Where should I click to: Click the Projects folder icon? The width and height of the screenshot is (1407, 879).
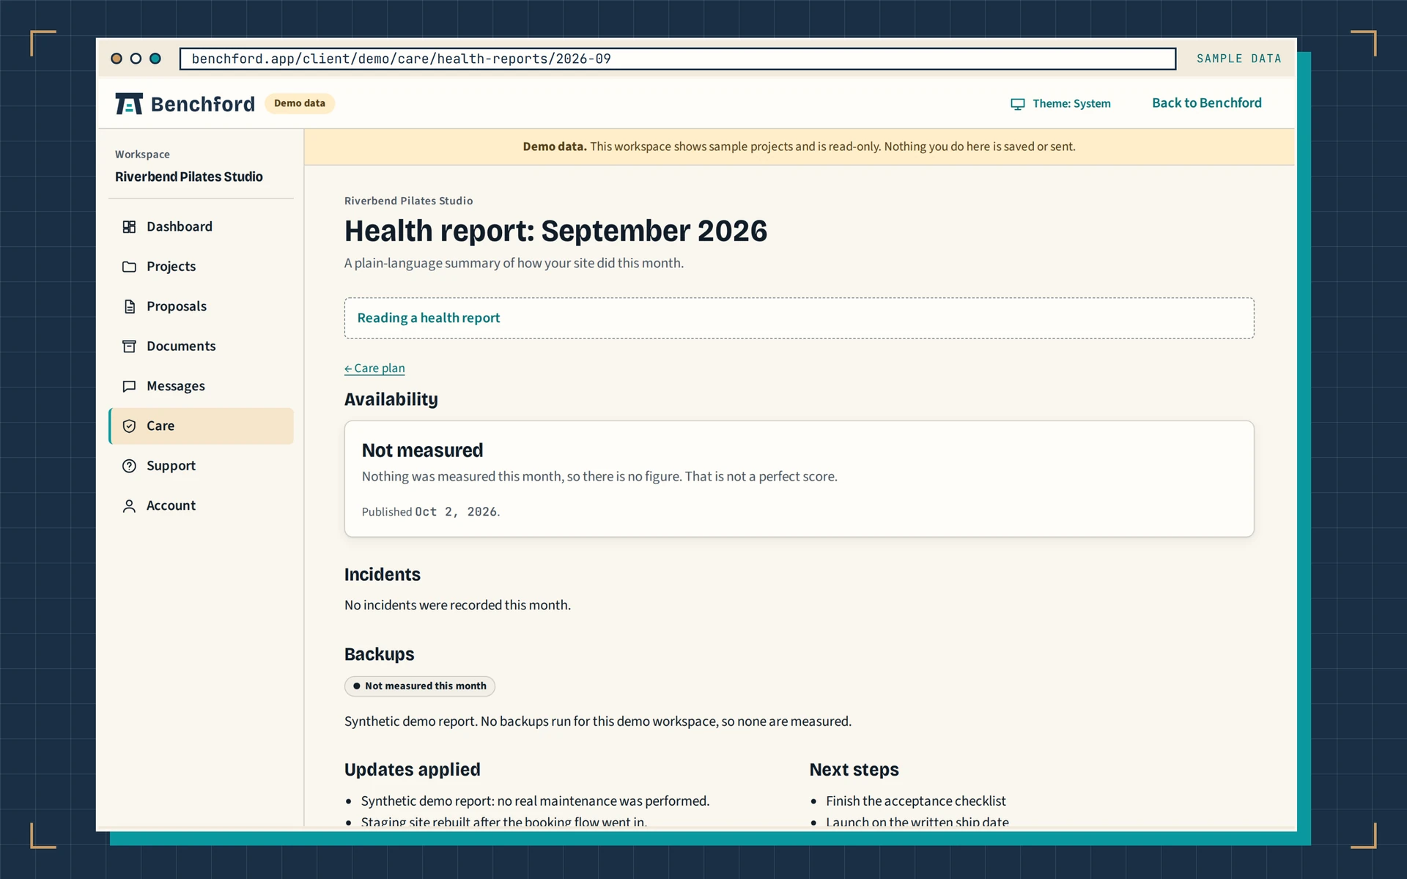129,267
